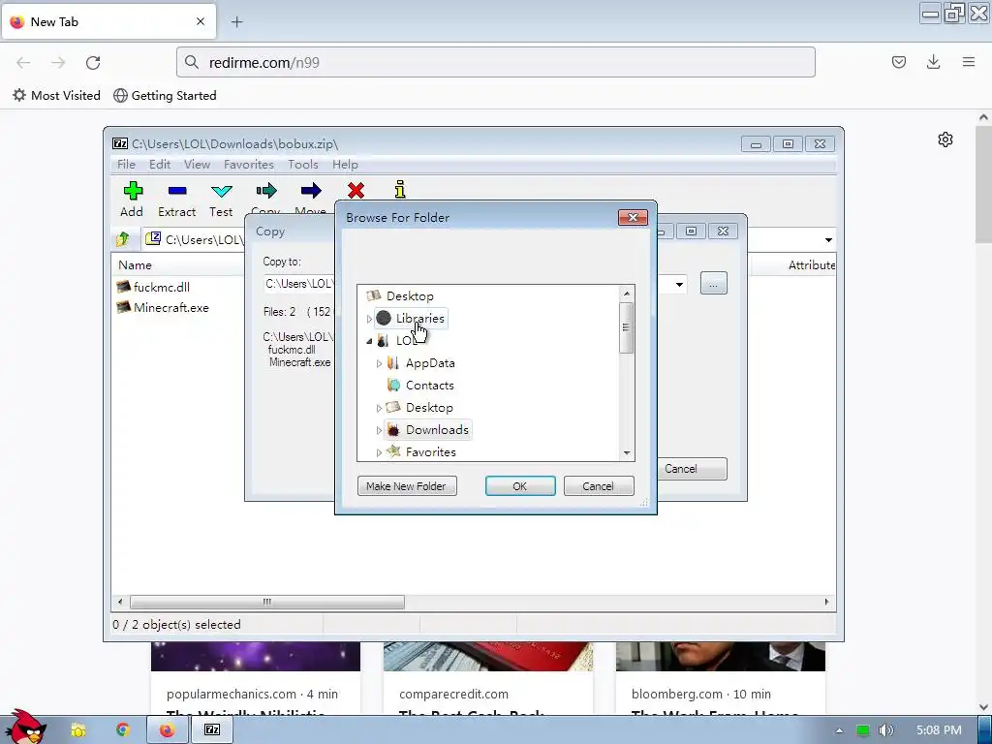Click the Copy to path field in Copy dialog
Image resolution: width=992 pixels, height=744 pixels.
(x=298, y=284)
